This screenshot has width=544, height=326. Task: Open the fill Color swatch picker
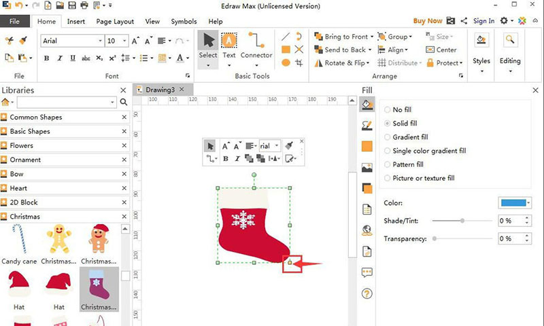515,203
